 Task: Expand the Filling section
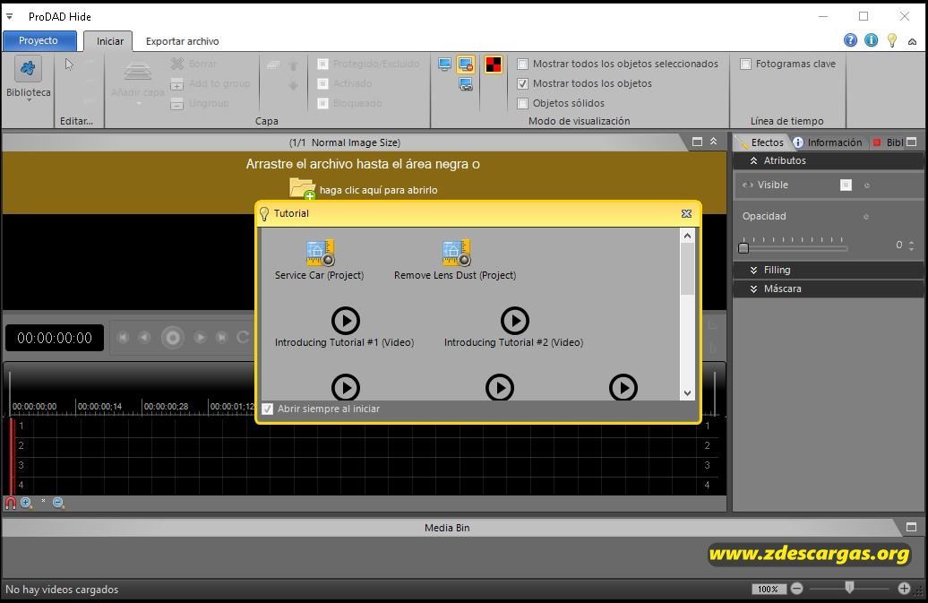(753, 270)
